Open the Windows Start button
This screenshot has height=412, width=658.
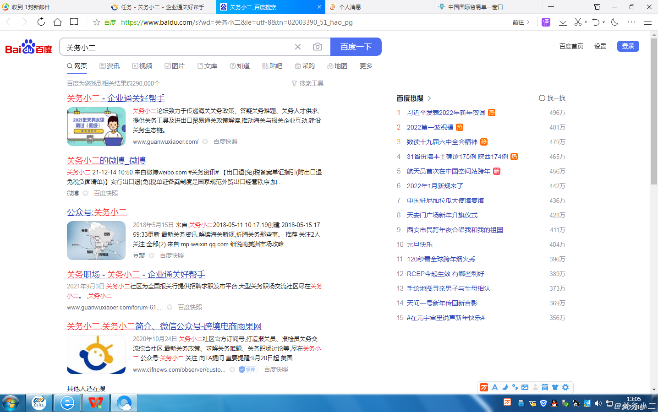pyautogui.click(x=11, y=403)
